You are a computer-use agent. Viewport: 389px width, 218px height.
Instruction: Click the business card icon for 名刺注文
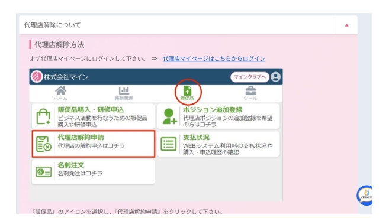tap(43, 172)
